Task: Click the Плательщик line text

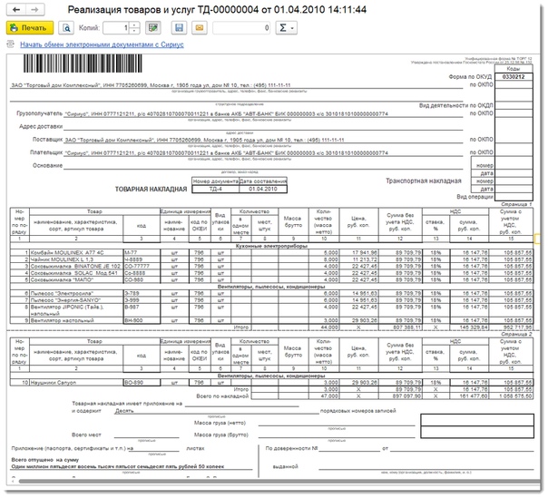Action: (x=227, y=153)
